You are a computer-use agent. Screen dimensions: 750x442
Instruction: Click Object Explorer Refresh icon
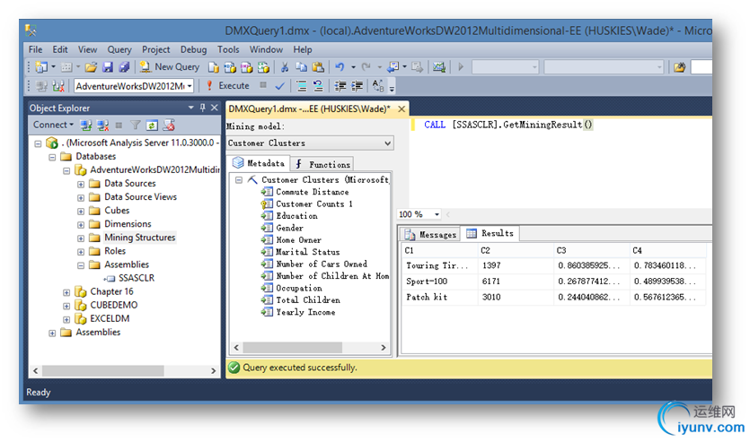pos(152,125)
